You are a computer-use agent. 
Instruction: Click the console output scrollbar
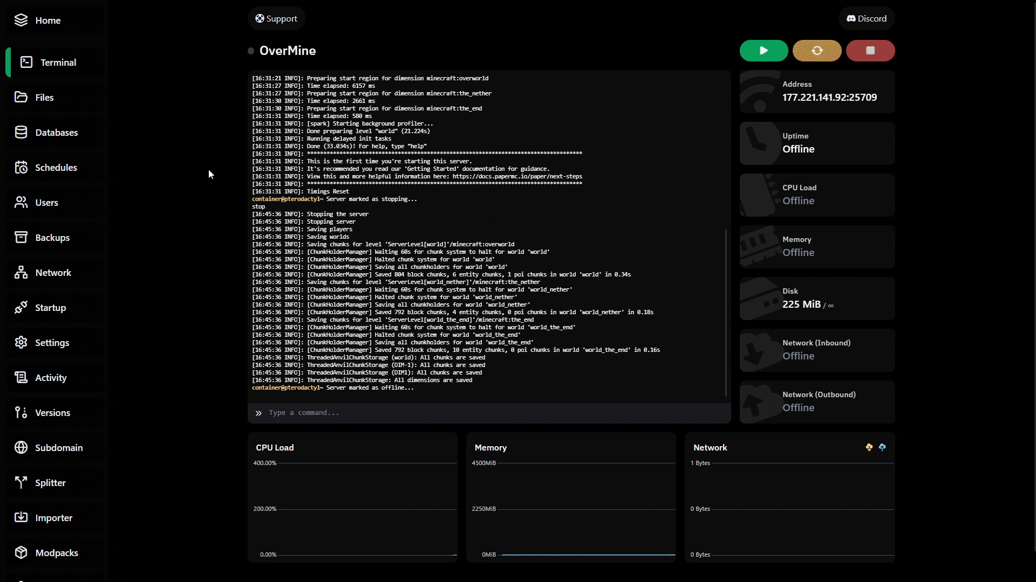[726, 313]
